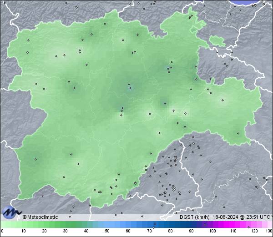Click the 18-08-2024 date text

226,217
